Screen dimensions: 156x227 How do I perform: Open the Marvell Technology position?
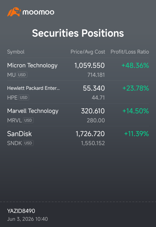point(78,115)
